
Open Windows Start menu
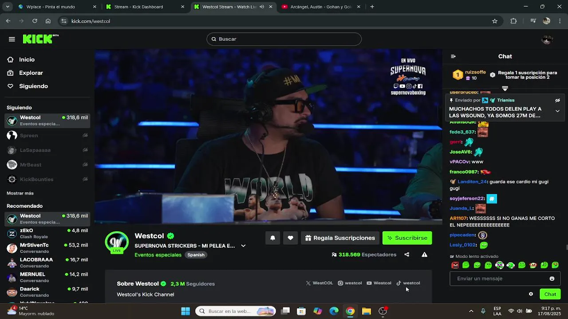point(185,311)
